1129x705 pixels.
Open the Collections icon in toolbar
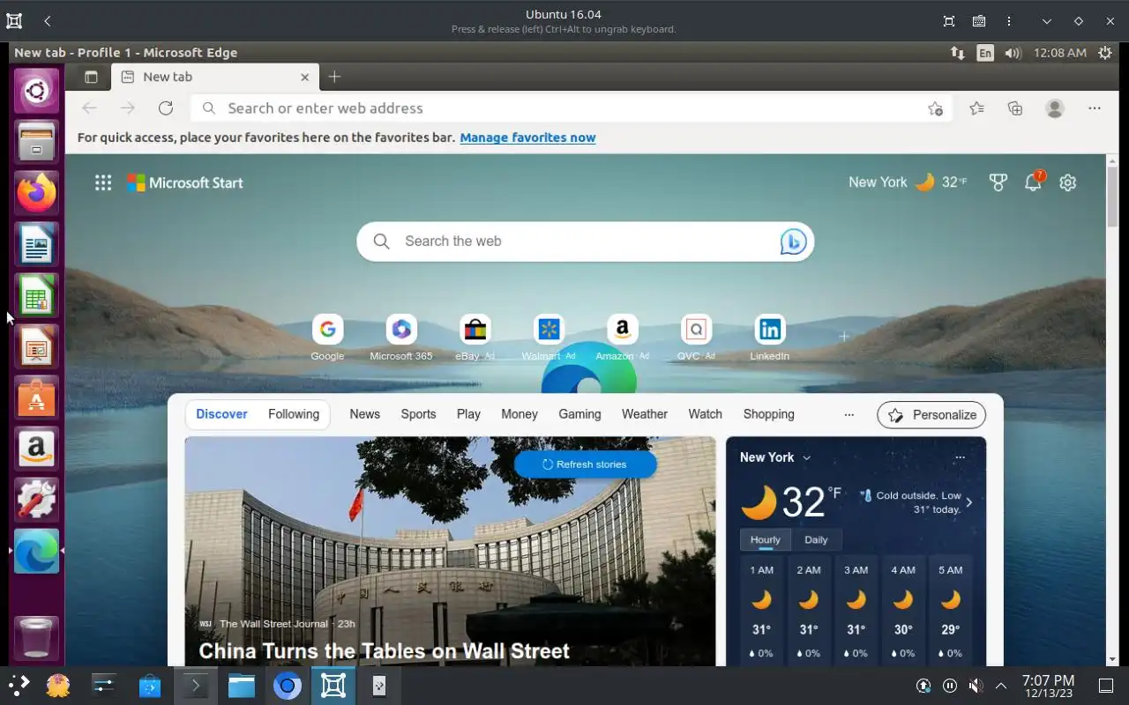[x=1015, y=108]
